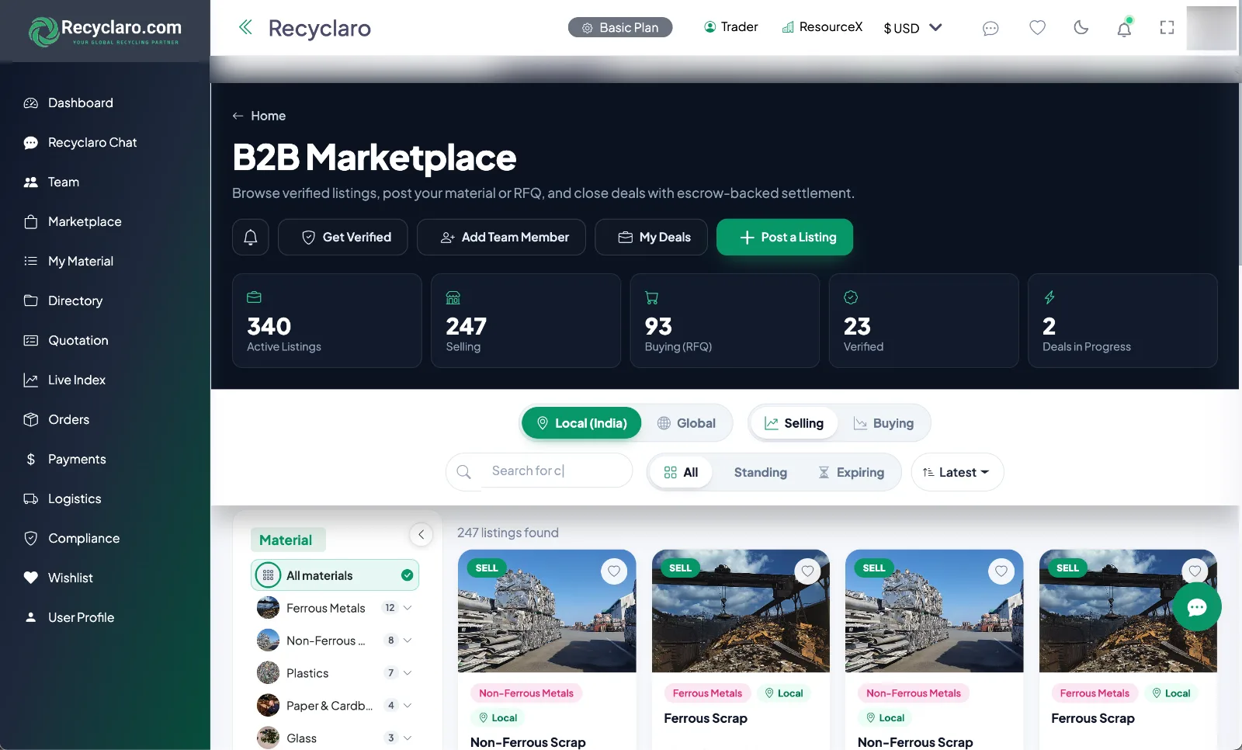
Task: Select All materials filter option
Action: (335, 575)
